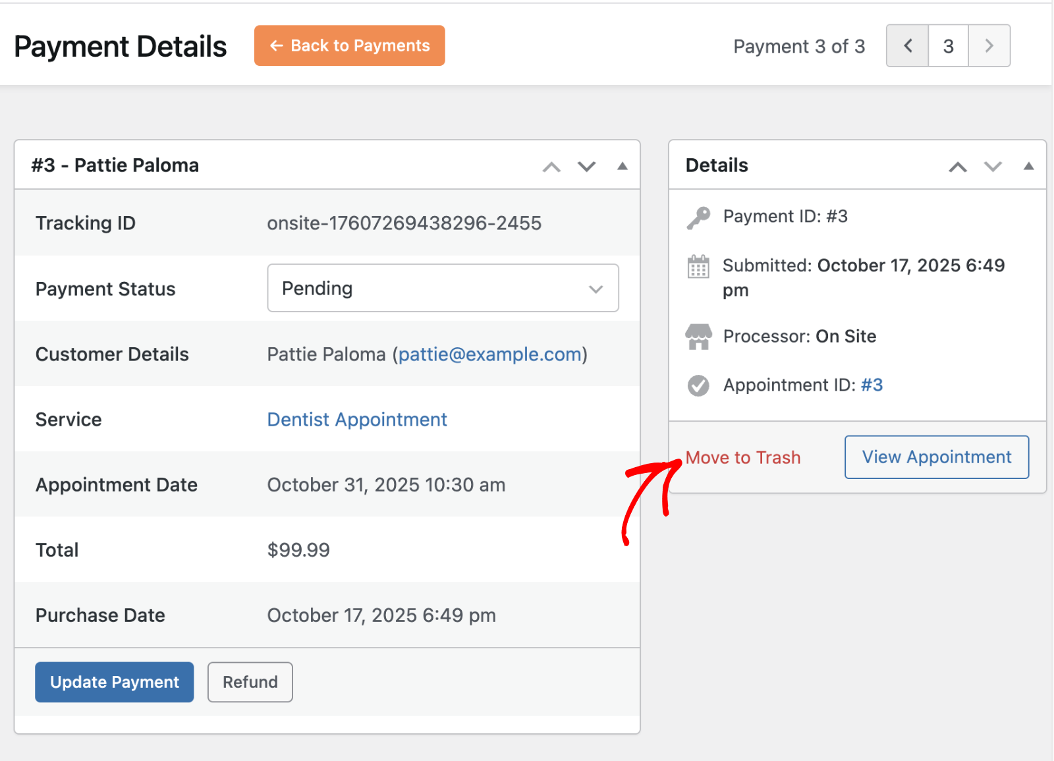Open the Dentist Appointment service link
1054x761 pixels.
click(x=357, y=420)
